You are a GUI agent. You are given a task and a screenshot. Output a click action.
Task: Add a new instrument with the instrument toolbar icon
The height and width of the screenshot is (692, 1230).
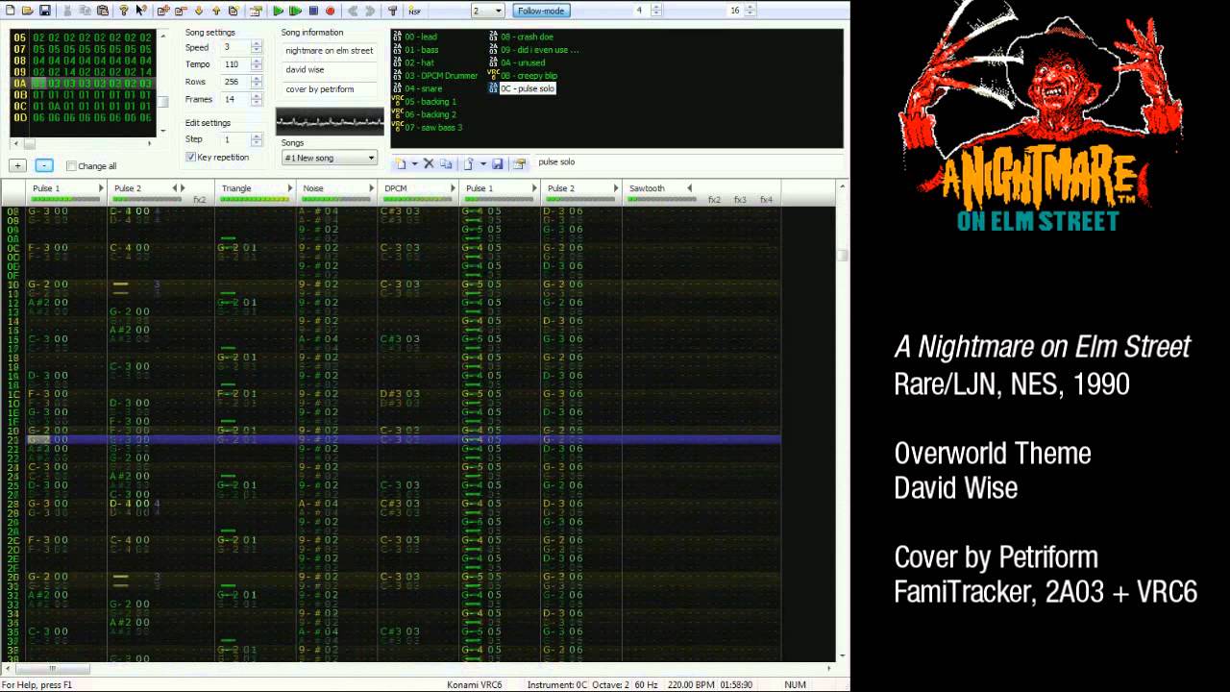point(401,163)
